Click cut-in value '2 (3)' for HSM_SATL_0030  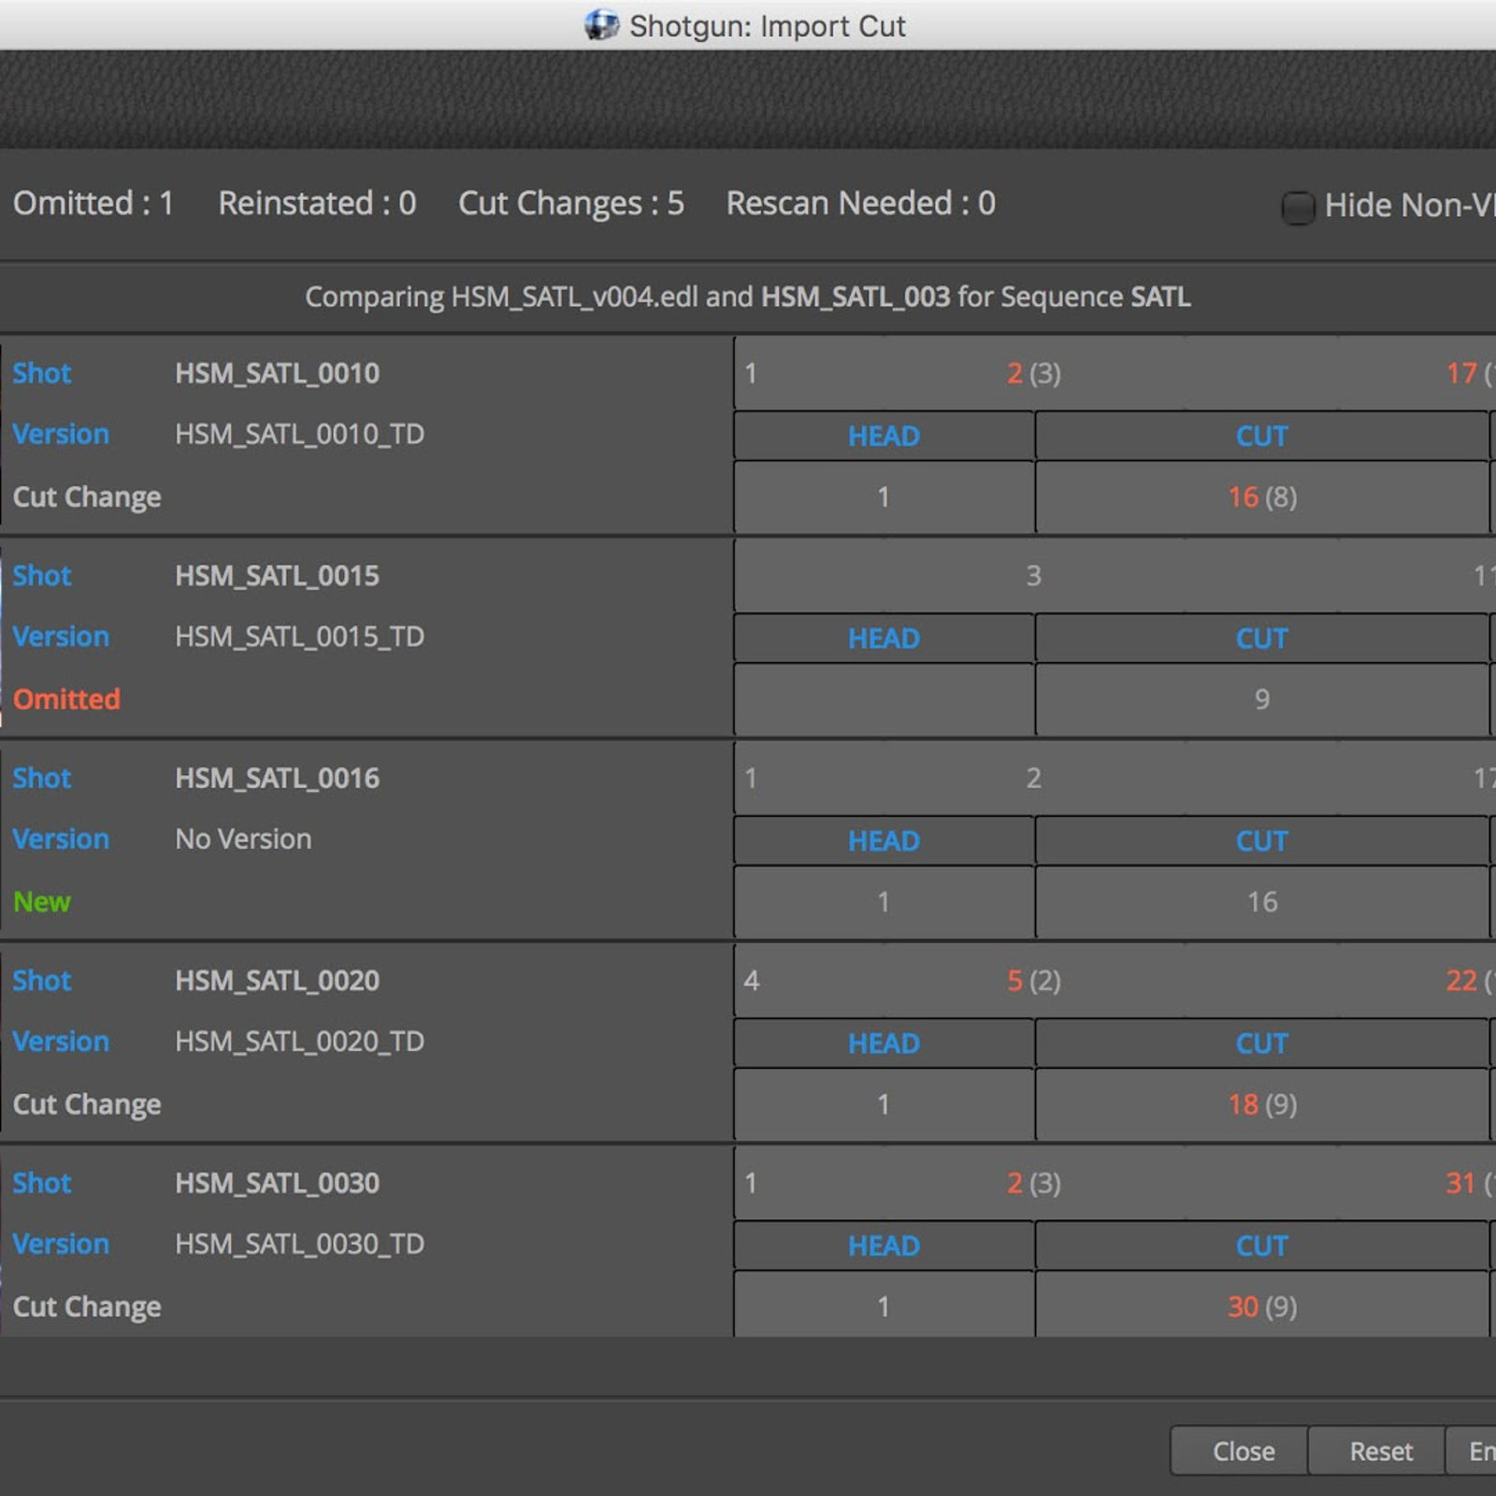[x=1033, y=1183]
